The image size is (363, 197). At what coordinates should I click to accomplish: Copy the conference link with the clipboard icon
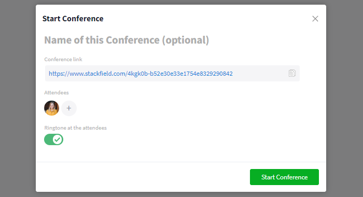point(292,73)
